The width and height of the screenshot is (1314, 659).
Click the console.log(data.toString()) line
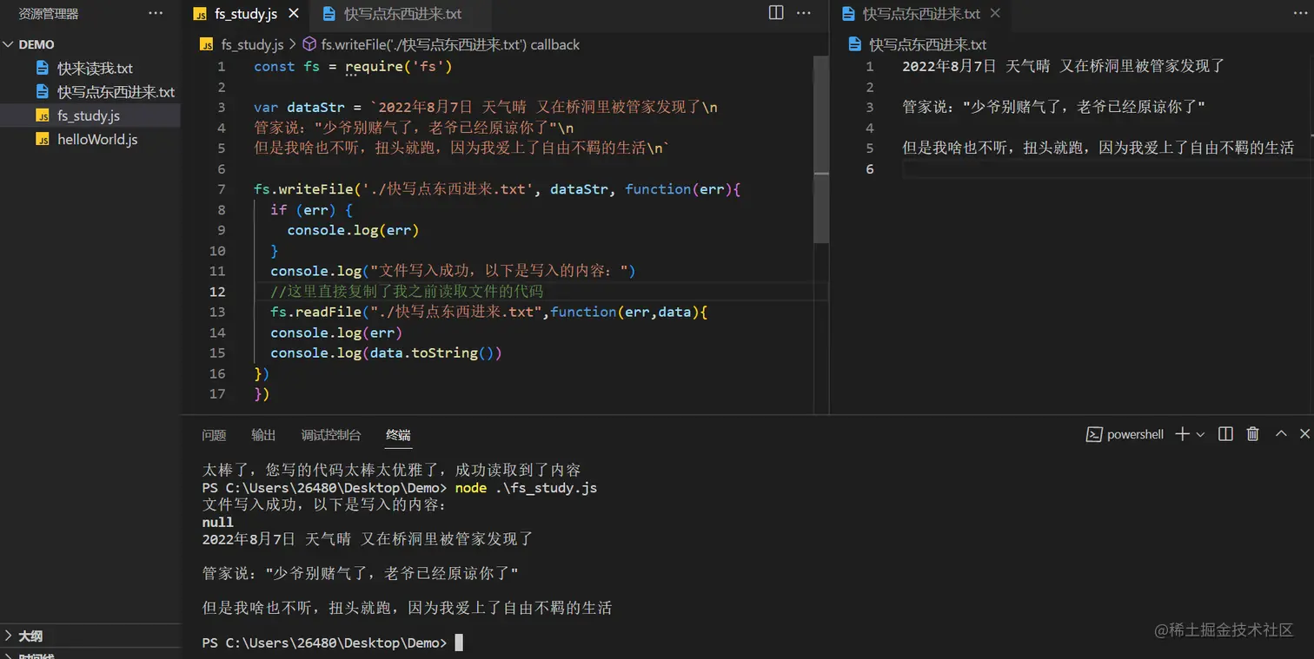tap(386, 353)
